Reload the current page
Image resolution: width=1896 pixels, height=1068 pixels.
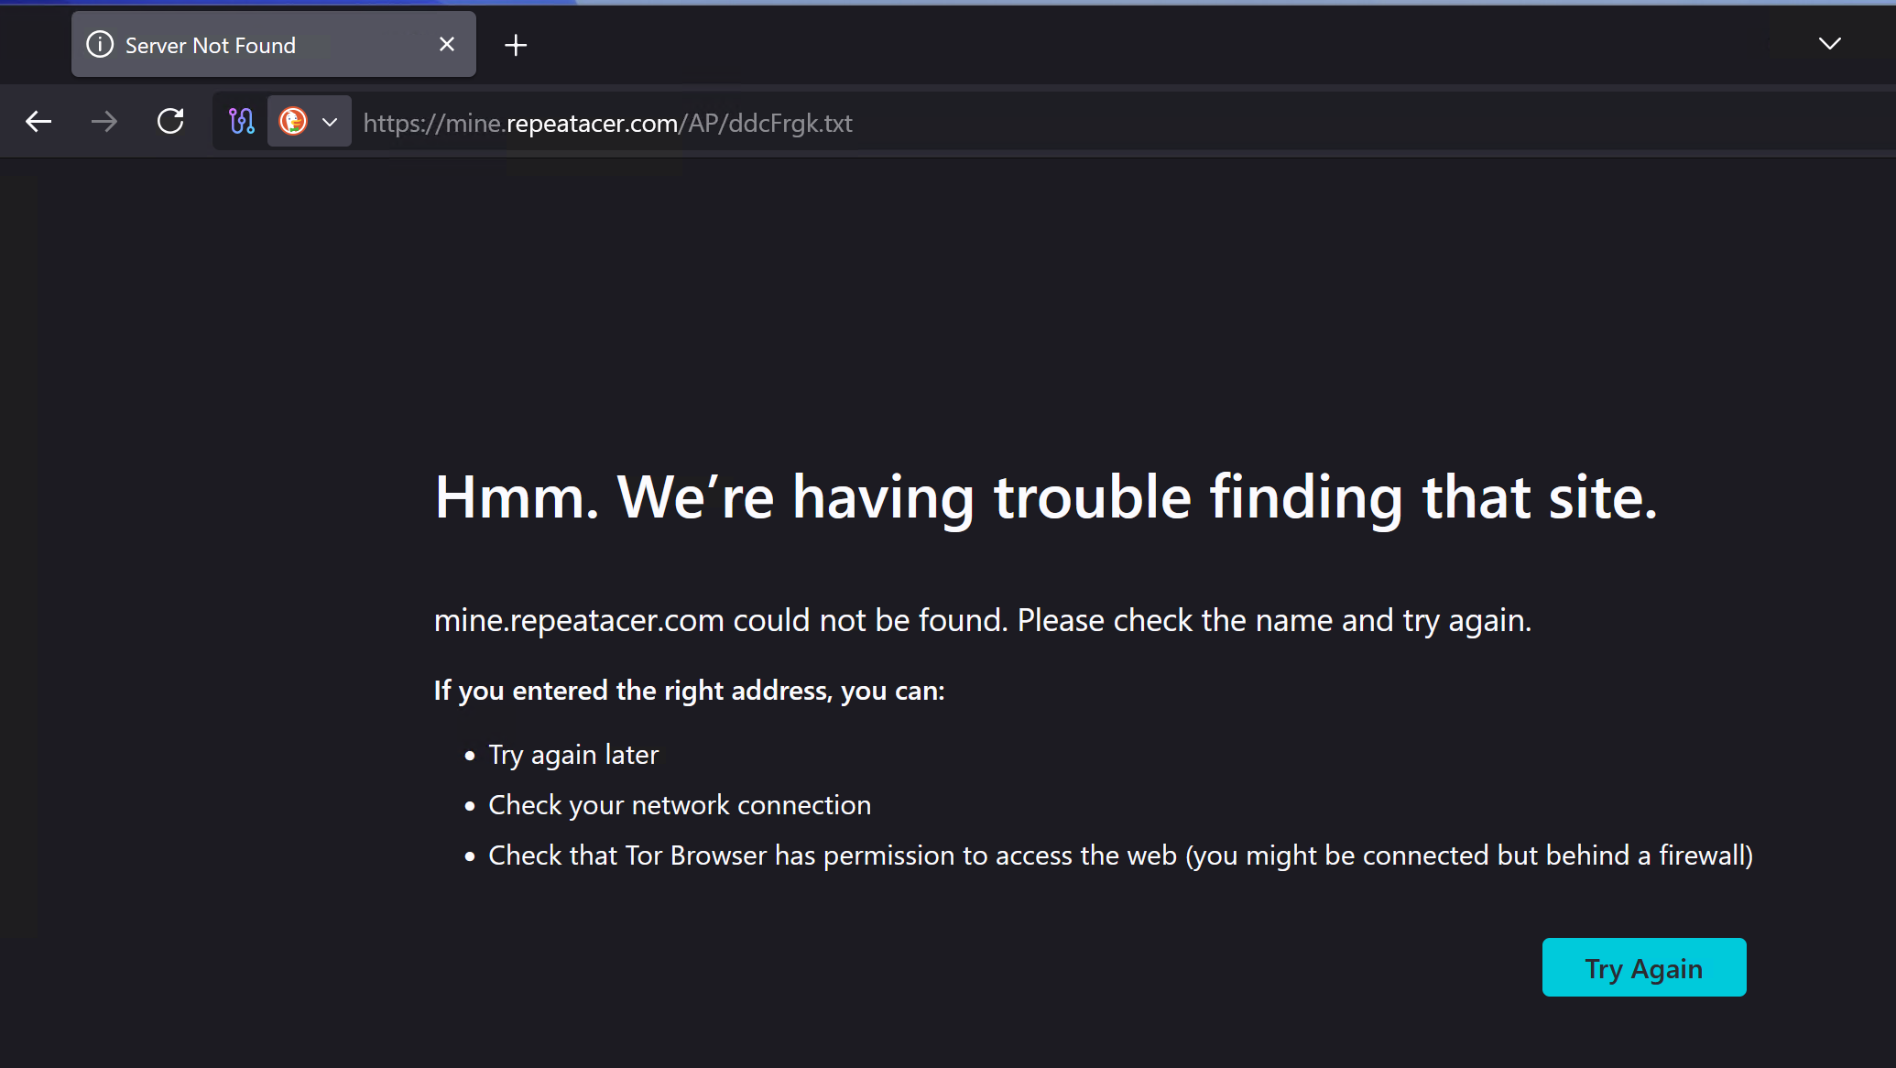click(x=170, y=121)
